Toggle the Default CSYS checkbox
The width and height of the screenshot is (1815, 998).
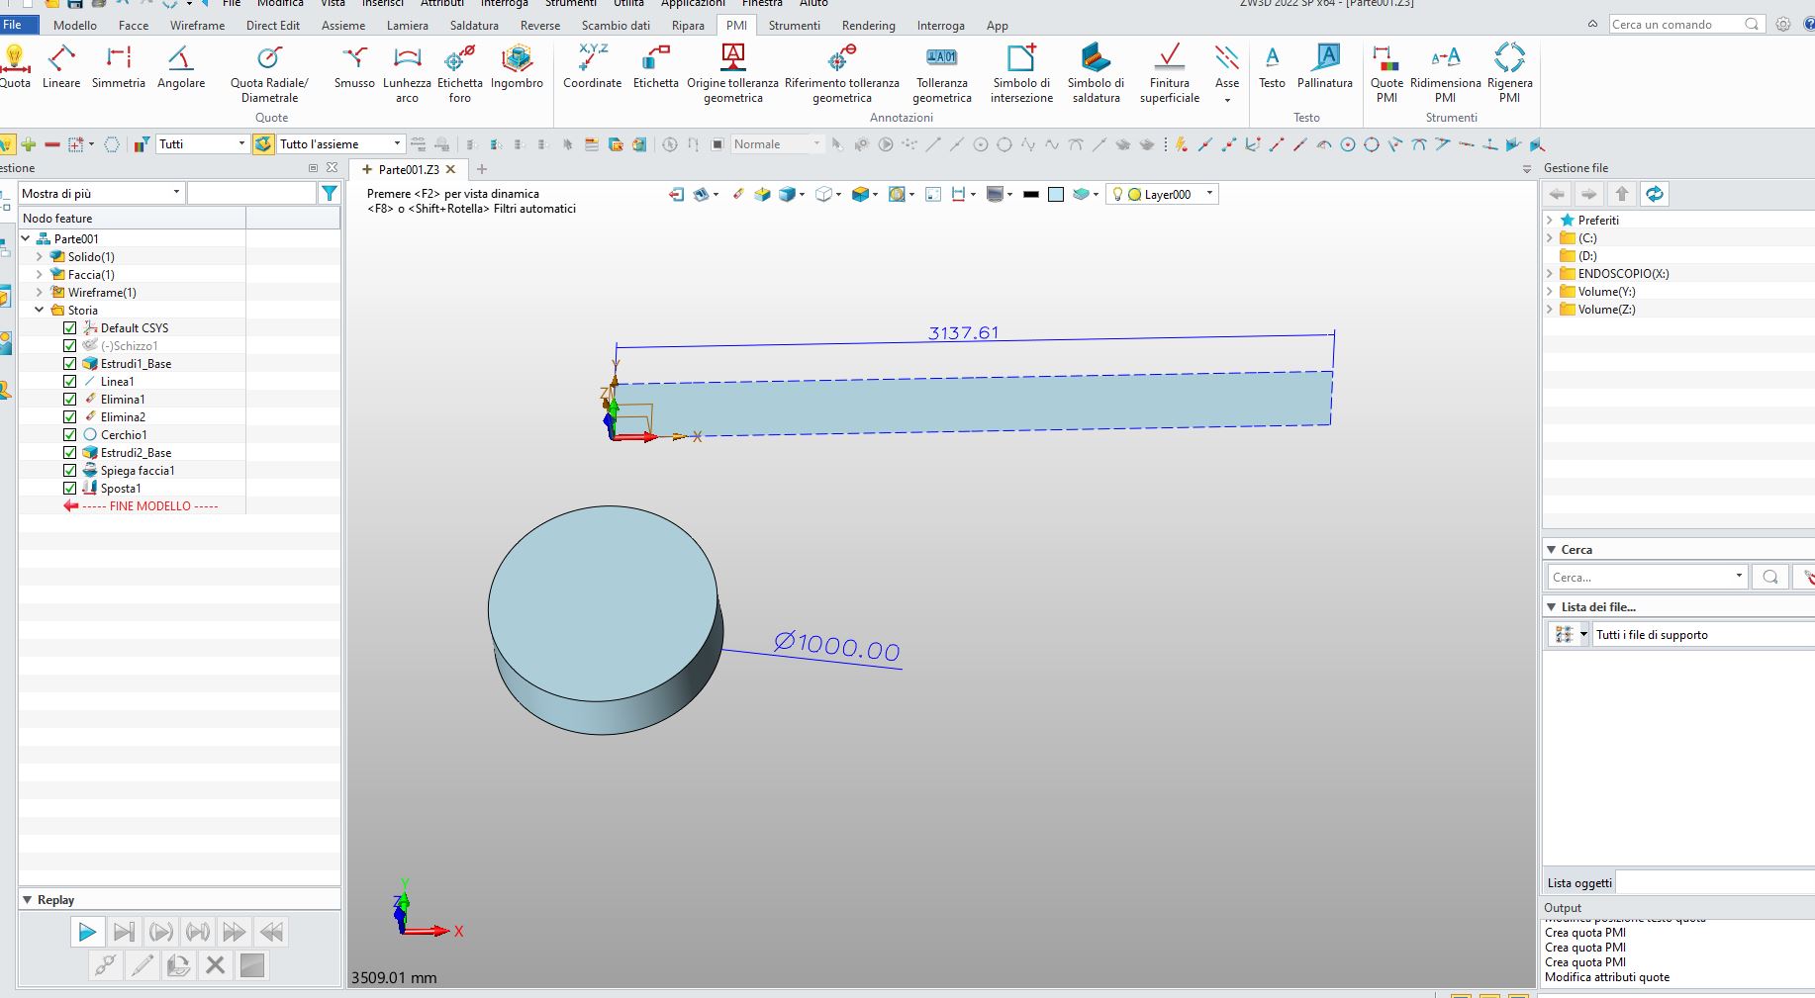(69, 328)
